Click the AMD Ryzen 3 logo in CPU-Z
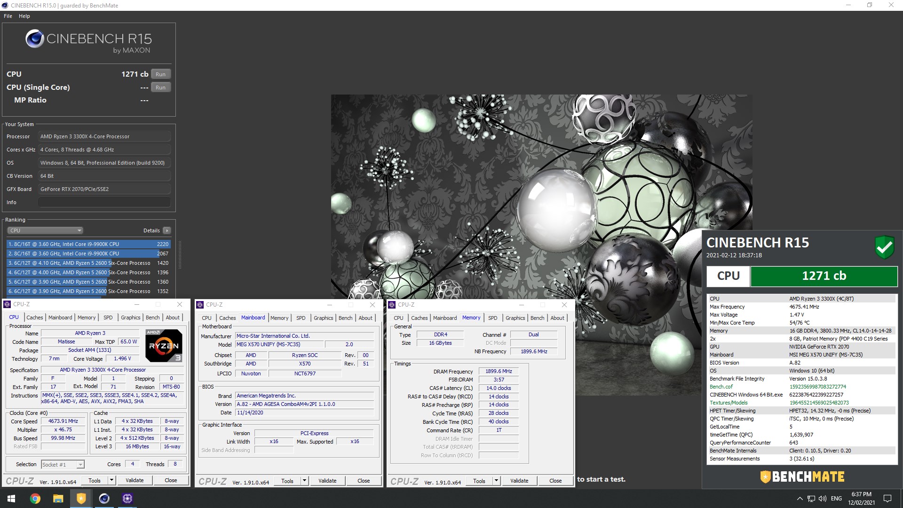This screenshot has width=903, height=508. pyautogui.click(x=164, y=346)
